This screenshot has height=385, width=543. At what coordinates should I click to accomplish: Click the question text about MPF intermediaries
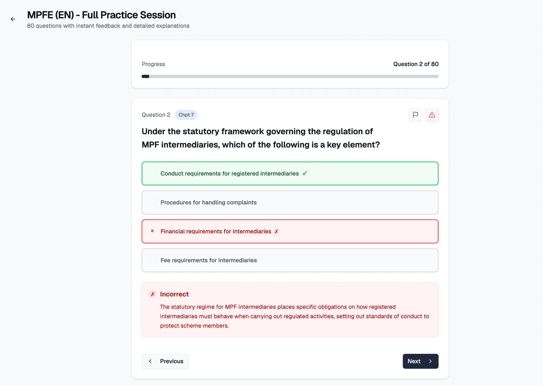click(x=260, y=138)
